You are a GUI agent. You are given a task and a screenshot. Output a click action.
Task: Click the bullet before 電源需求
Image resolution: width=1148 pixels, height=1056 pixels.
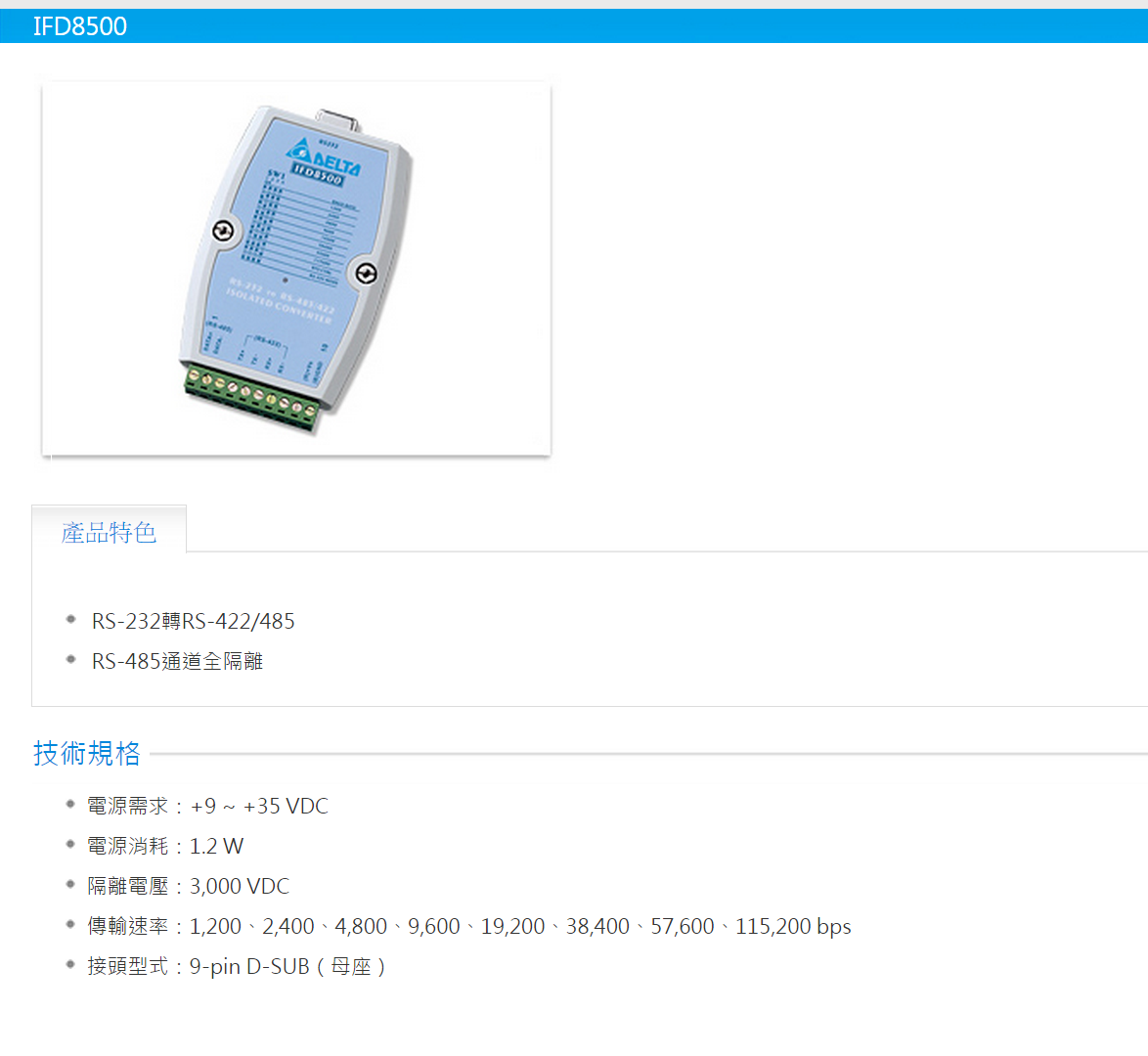pos(70,804)
